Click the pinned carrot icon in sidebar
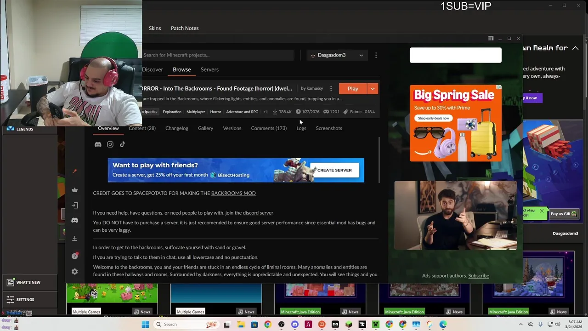Image resolution: width=588 pixels, height=331 pixels. point(75,171)
